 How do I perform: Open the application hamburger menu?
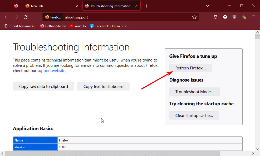(x=253, y=17)
